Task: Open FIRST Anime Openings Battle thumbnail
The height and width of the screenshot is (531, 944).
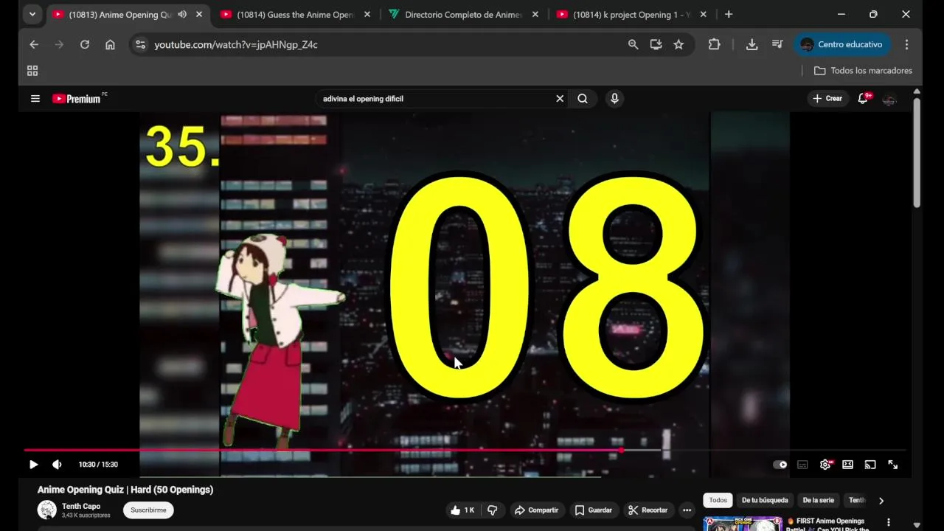Action: click(742, 524)
